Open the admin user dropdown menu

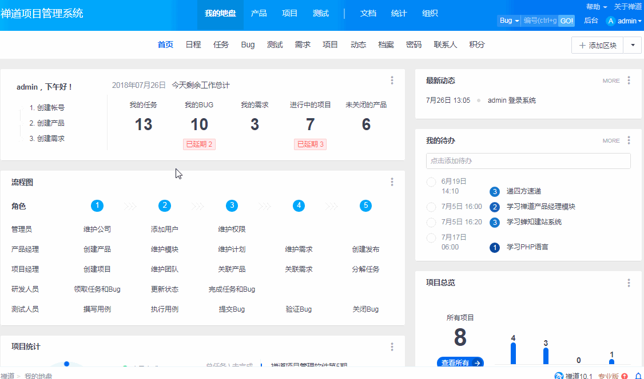point(624,21)
